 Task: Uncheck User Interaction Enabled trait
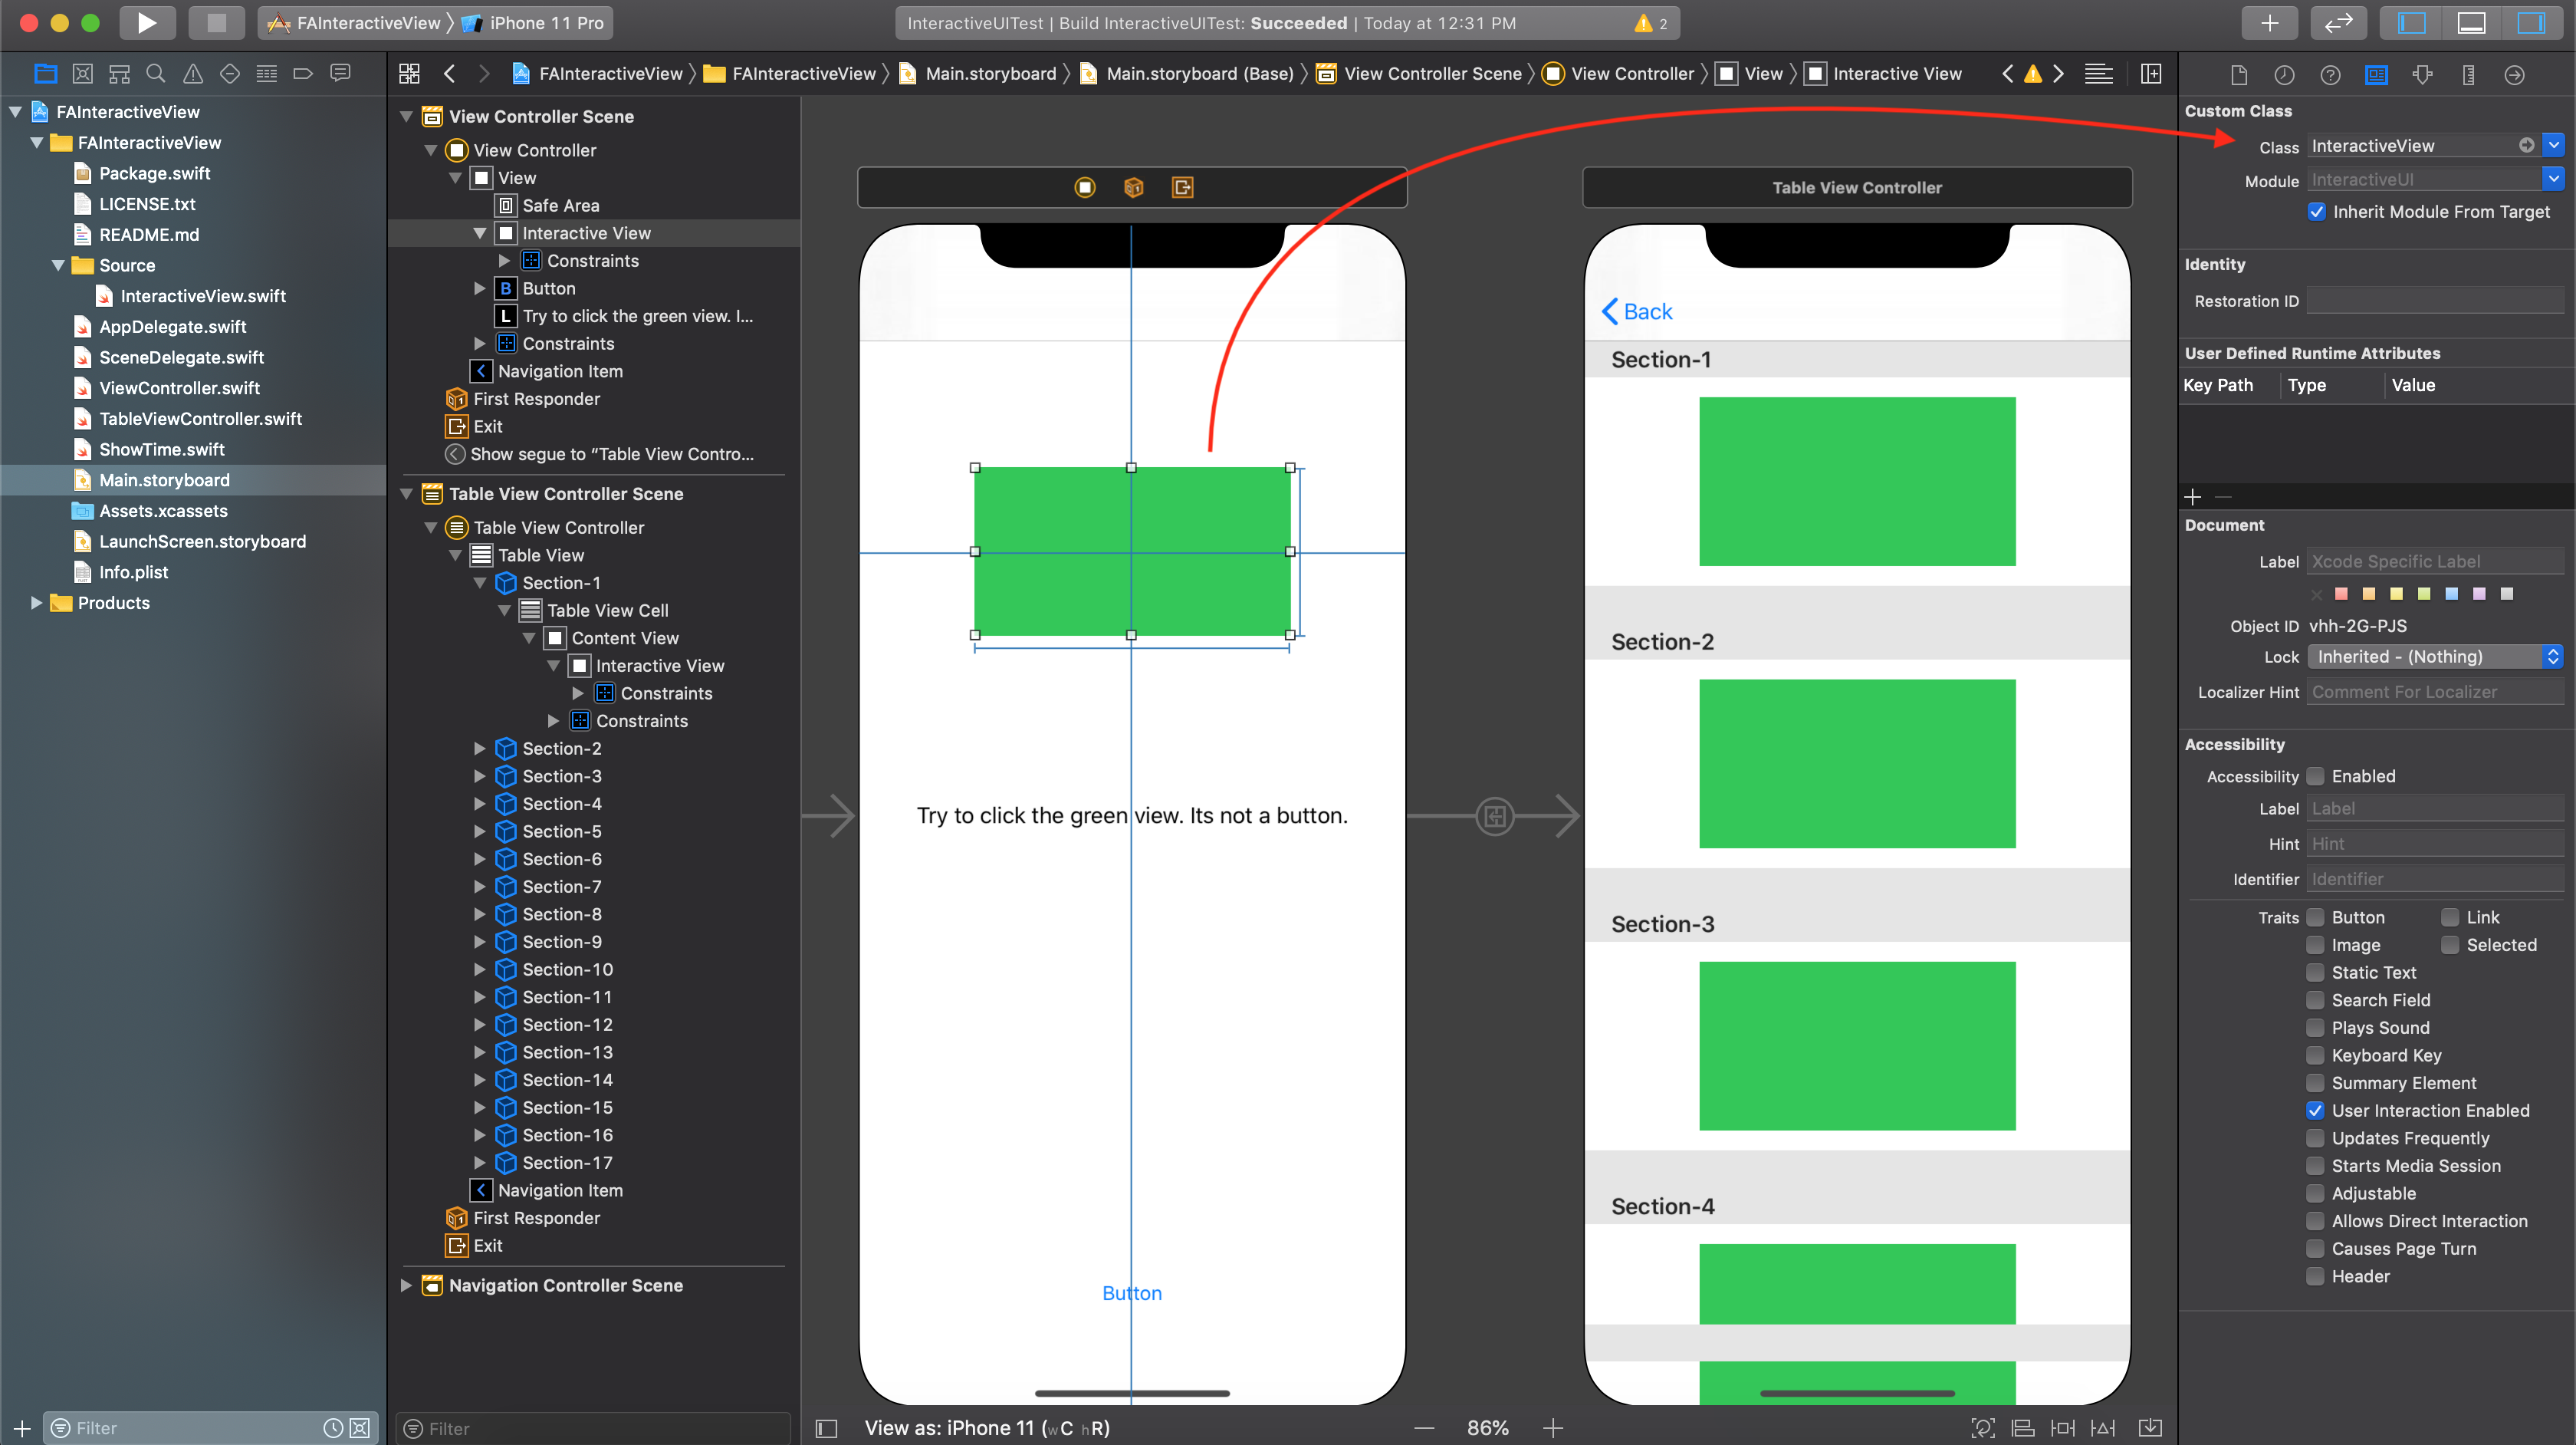click(x=2315, y=1110)
